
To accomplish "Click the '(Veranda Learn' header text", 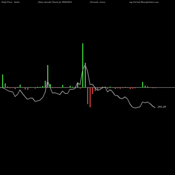I will click(x=98, y=2).
